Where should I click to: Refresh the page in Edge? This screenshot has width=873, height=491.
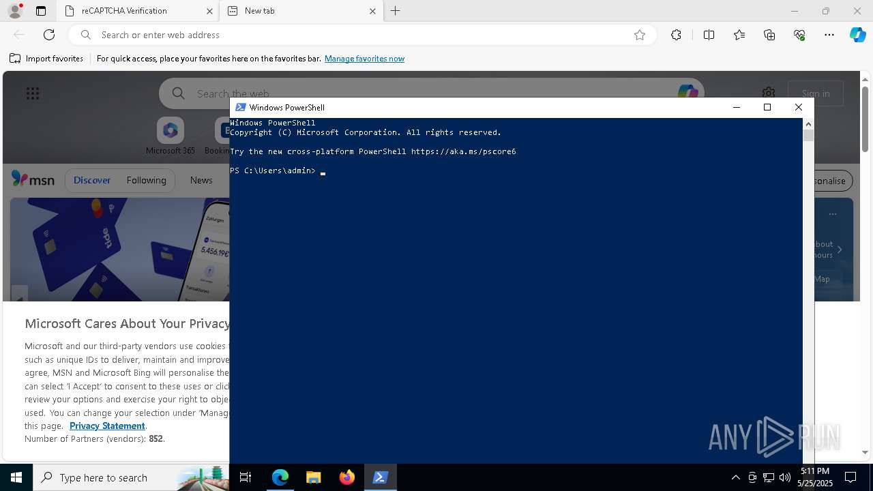tap(49, 35)
